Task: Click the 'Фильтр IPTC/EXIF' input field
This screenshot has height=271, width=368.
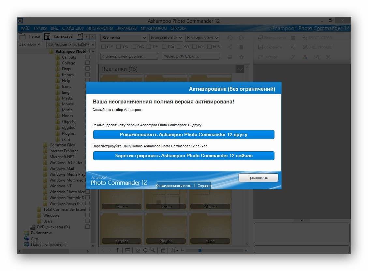Action: 190,56
